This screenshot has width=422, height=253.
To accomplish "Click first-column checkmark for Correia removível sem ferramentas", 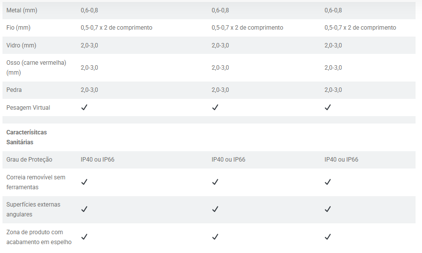I will [x=84, y=182].
